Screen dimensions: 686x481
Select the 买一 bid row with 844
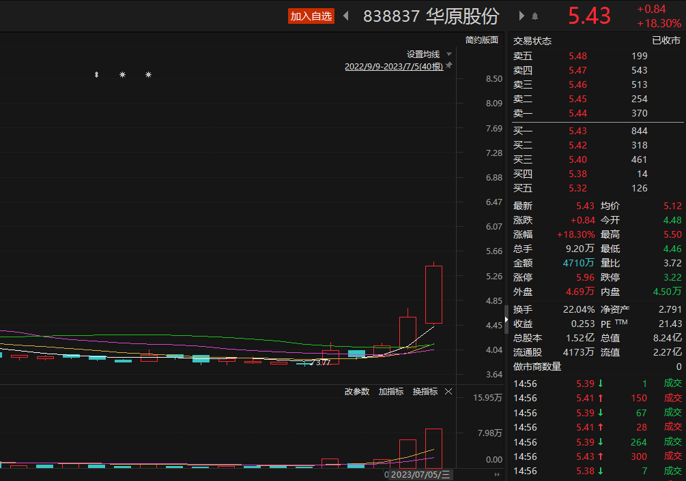(597, 131)
